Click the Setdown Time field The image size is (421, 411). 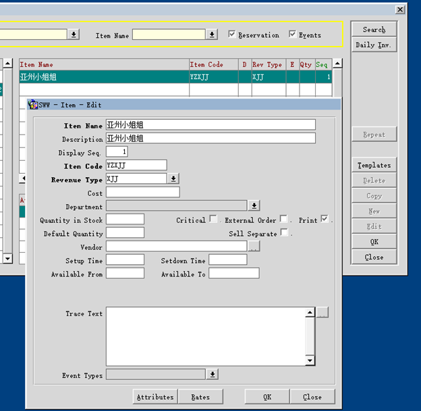228,260
